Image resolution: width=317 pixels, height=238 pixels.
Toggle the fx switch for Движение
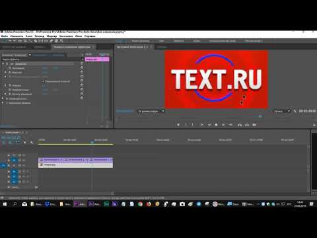pos(7,64)
